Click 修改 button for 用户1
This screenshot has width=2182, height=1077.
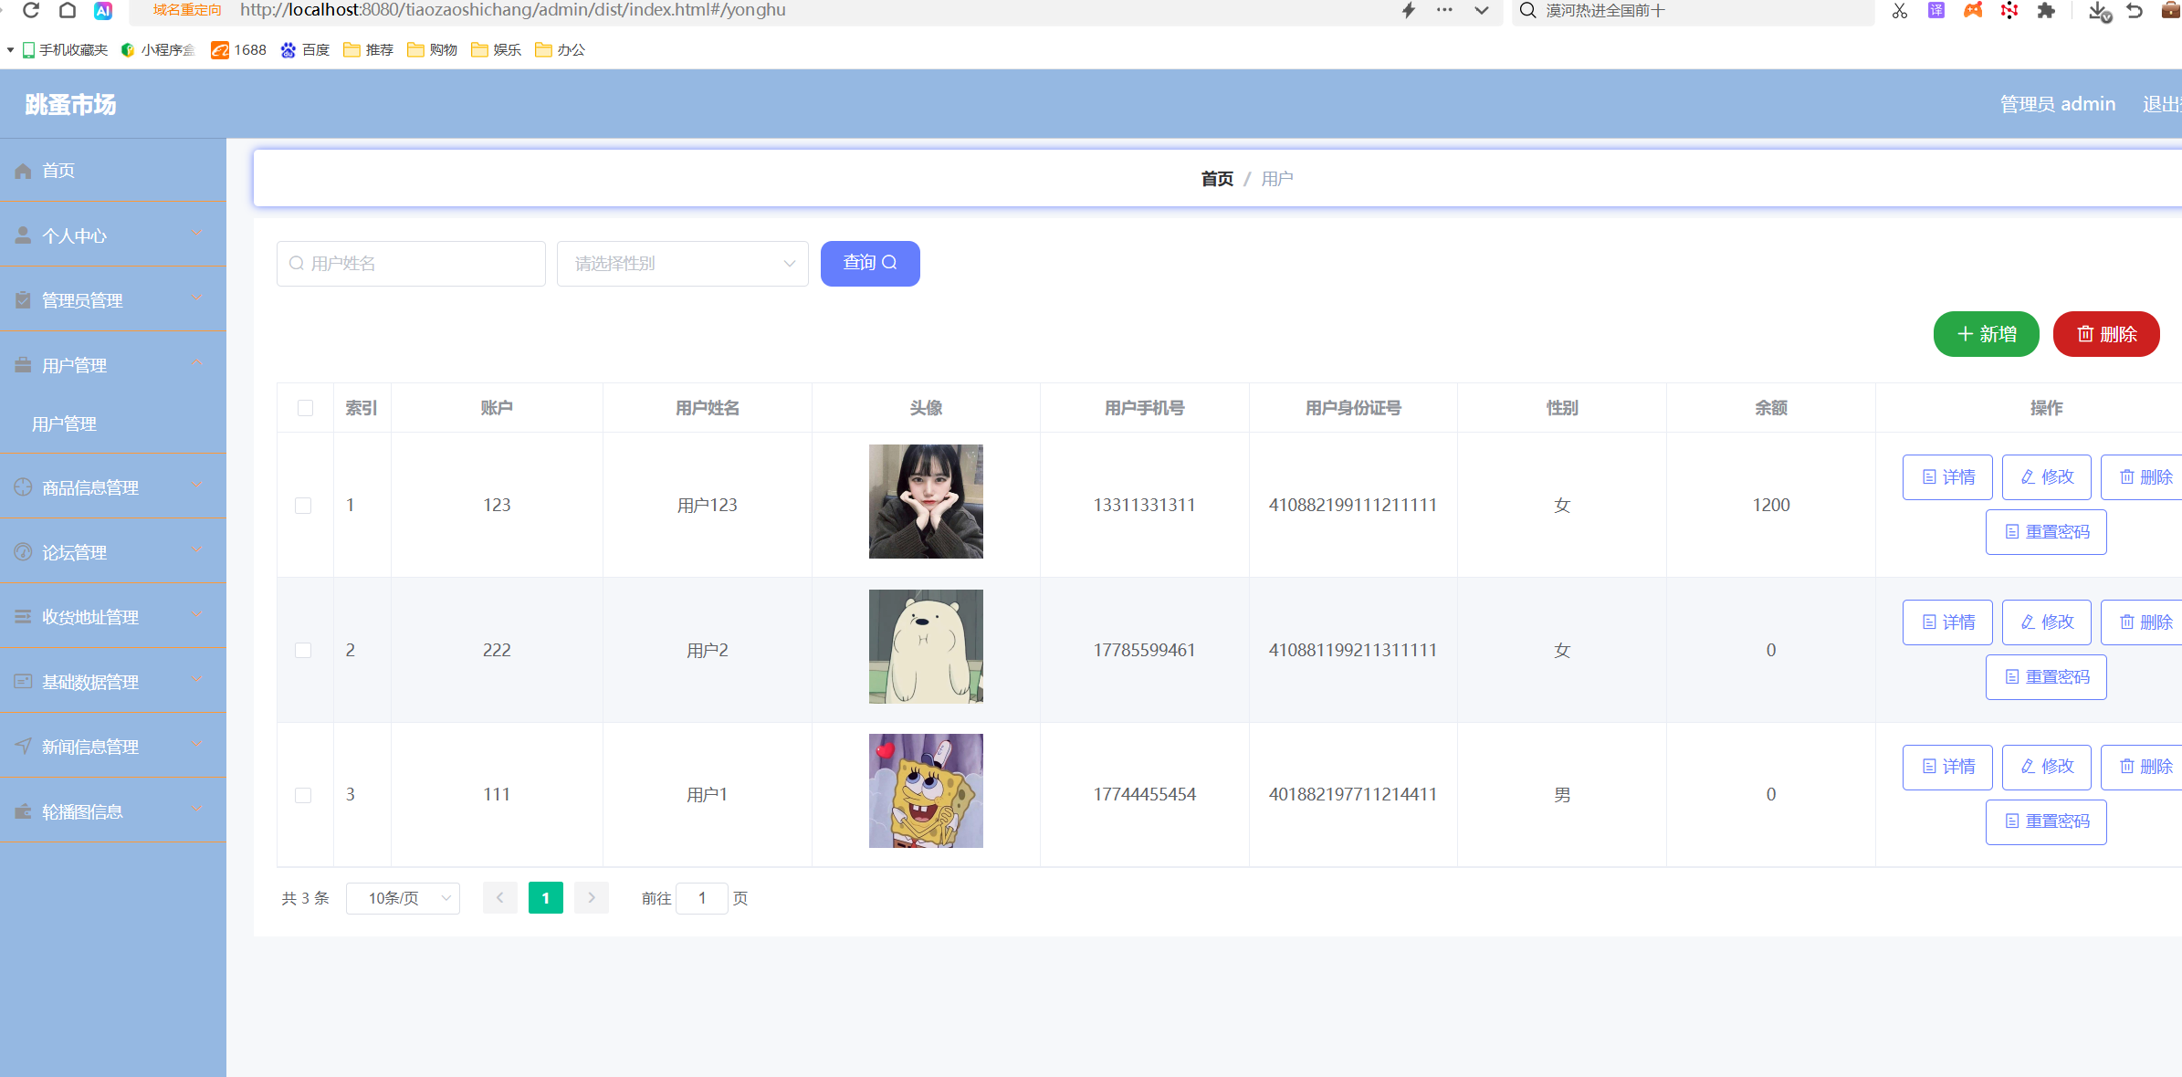pos(2047,767)
